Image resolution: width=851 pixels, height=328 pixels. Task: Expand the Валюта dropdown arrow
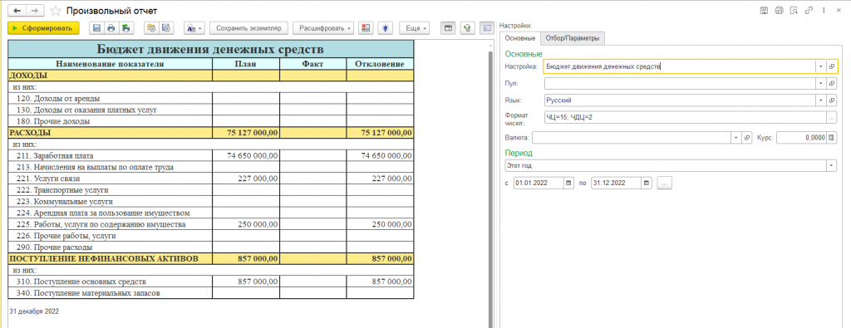pos(736,138)
